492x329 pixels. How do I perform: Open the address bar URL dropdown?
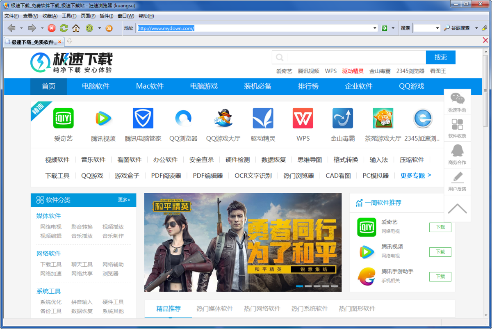point(375,28)
